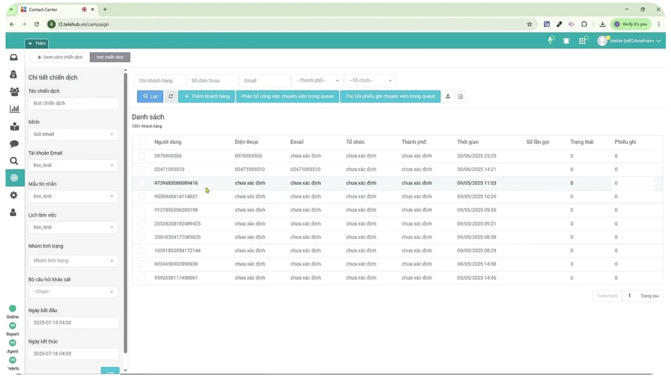The image size is (671, 377).
Task: Open the Kênh dropdown showing Gửi email
Action: 73,134
